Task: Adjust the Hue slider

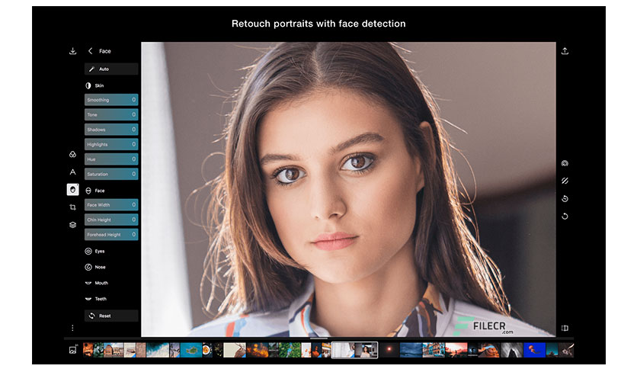Action: point(111,159)
